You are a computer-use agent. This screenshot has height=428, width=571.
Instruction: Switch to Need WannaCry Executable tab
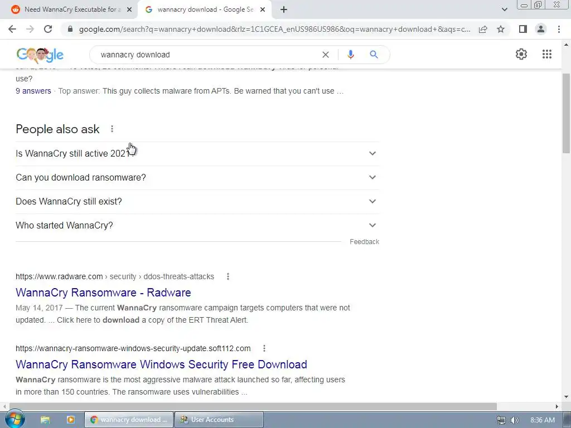click(x=72, y=9)
